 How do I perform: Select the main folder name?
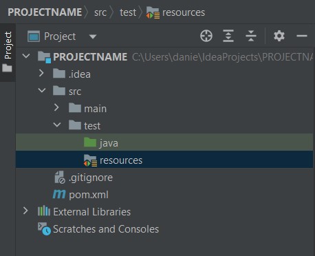(x=95, y=109)
